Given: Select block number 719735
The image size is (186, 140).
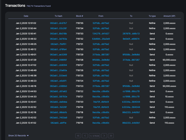Looking at the screenshot, I should pyautogui.click(x=80, y=23).
